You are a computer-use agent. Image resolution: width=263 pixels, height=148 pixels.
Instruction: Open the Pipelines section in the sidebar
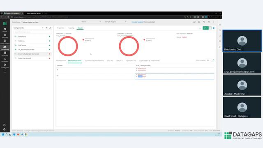point(5,60)
